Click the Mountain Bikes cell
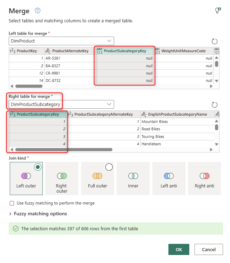Screen dimensions: 230x263 tap(154, 122)
